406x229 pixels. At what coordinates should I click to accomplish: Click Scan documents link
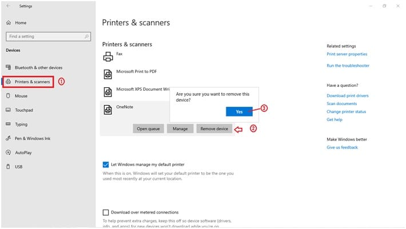coord(341,103)
